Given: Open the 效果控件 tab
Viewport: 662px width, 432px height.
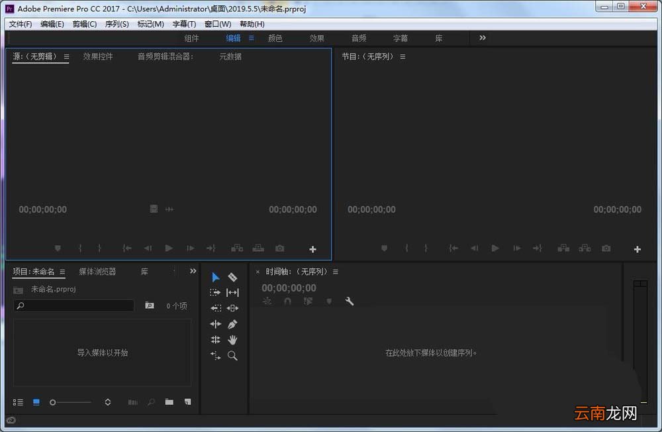Looking at the screenshot, I should tap(98, 56).
